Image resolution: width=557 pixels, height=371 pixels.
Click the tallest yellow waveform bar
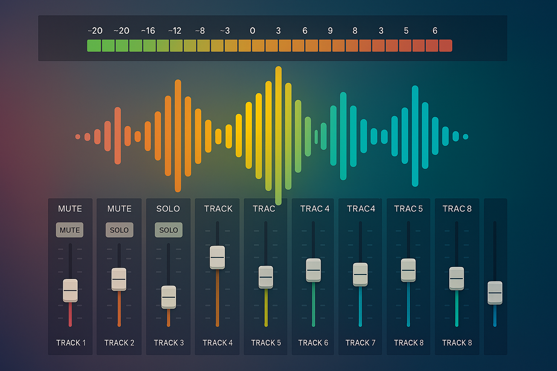click(278, 135)
